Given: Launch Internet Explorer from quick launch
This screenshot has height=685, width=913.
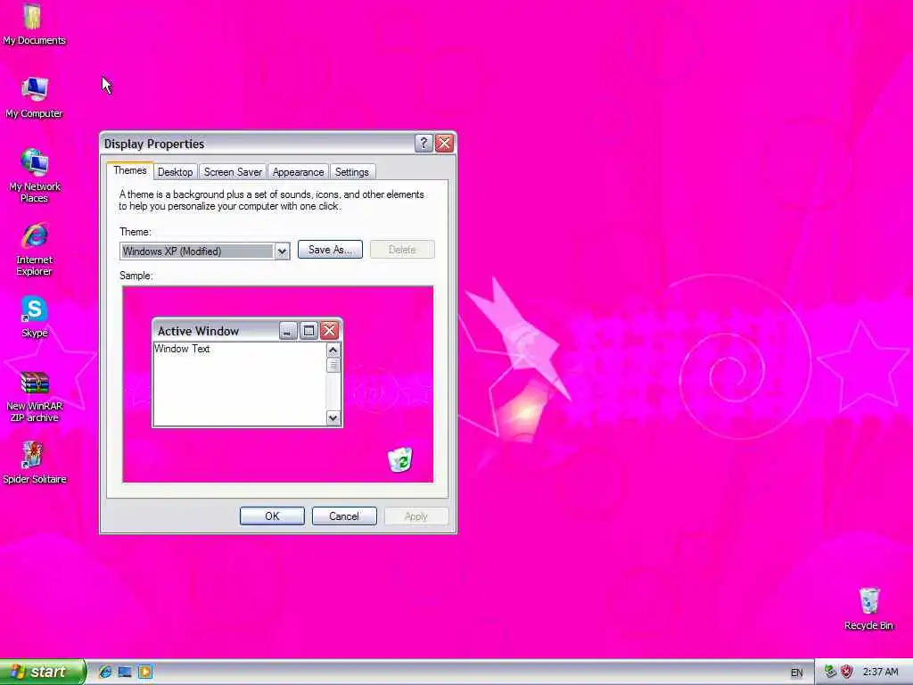Looking at the screenshot, I should click(x=105, y=672).
